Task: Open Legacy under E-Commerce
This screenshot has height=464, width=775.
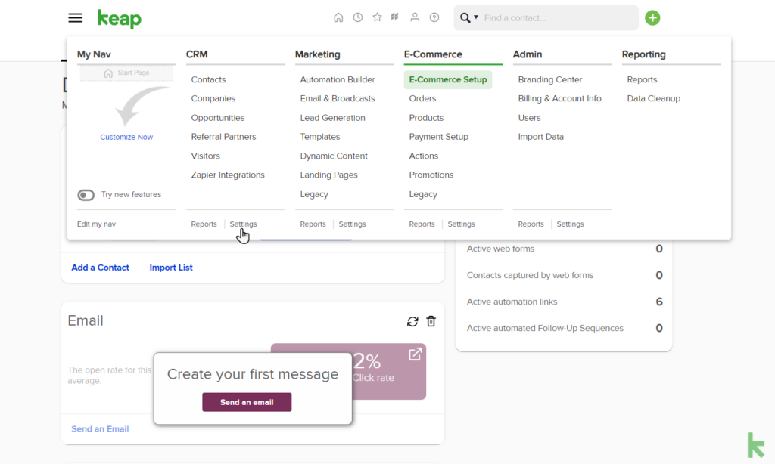Action: tap(423, 194)
